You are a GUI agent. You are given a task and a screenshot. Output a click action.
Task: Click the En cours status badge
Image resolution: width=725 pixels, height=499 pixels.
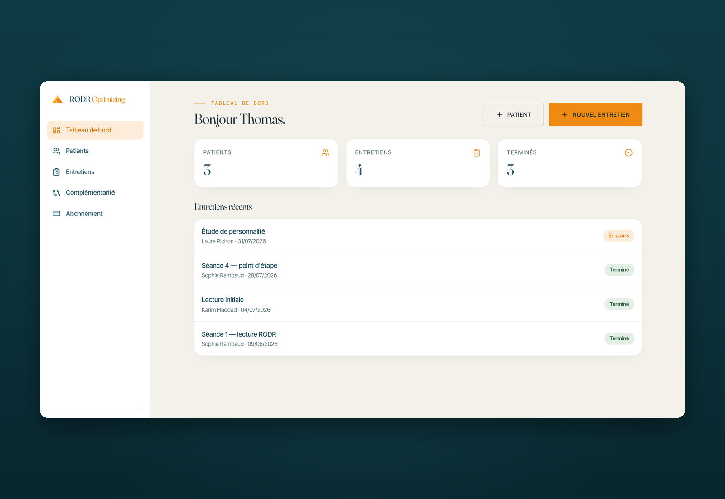pyautogui.click(x=619, y=235)
